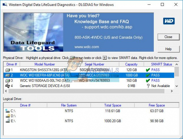Click the 0 MB capacity cell

pos(131,86)
